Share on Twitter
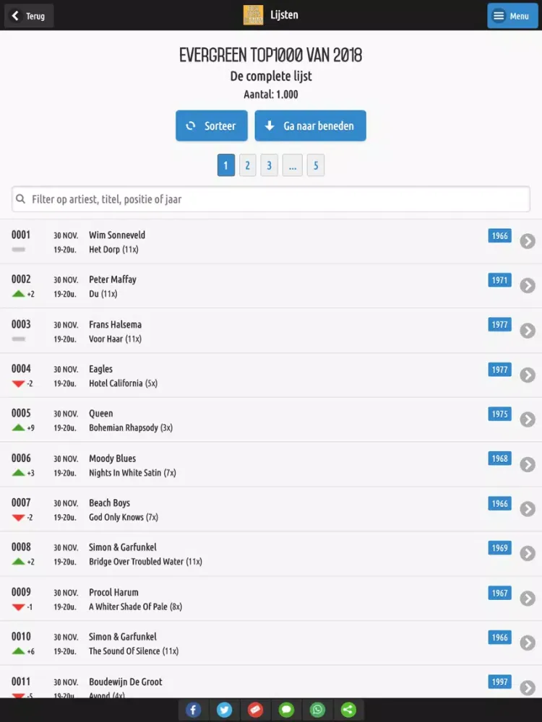This screenshot has width=542, height=722. [225, 710]
